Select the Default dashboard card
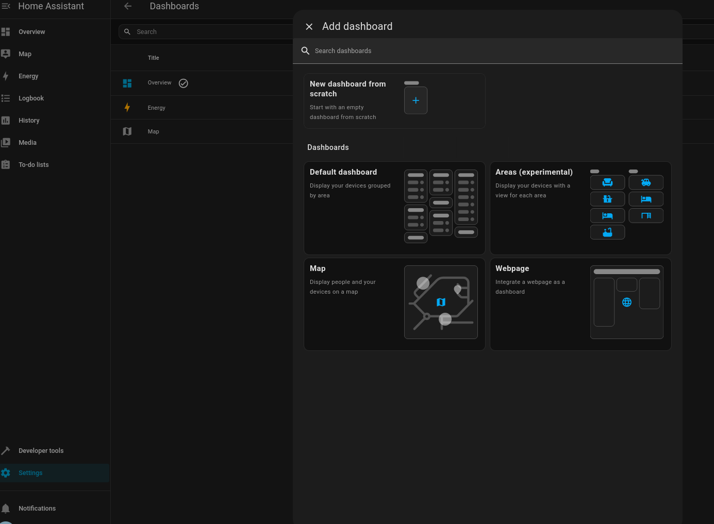This screenshot has height=524, width=714. tap(394, 208)
